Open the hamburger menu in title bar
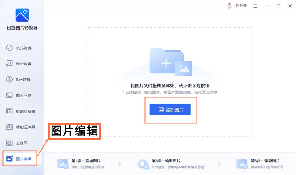Screen dimensions: 296x175 click(255, 6)
